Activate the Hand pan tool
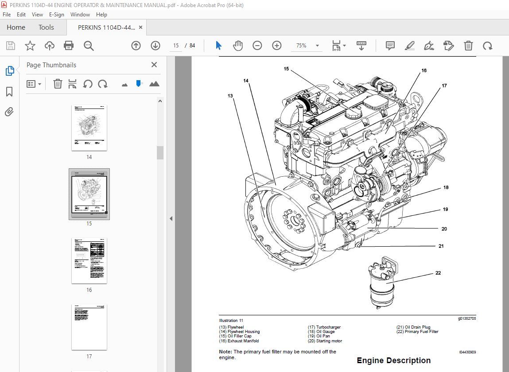The image size is (509, 372). point(238,46)
